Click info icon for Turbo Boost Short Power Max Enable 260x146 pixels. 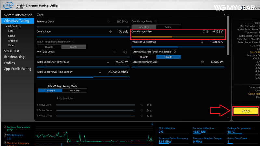pyautogui.click(x=175, y=52)
